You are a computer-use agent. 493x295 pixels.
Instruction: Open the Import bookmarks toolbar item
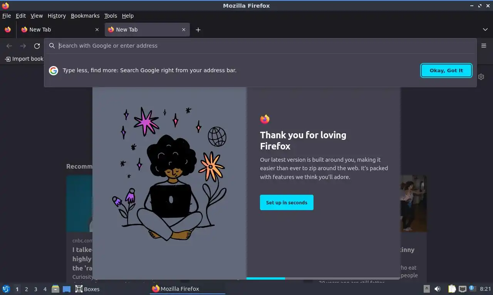click(x=24, y=59)
